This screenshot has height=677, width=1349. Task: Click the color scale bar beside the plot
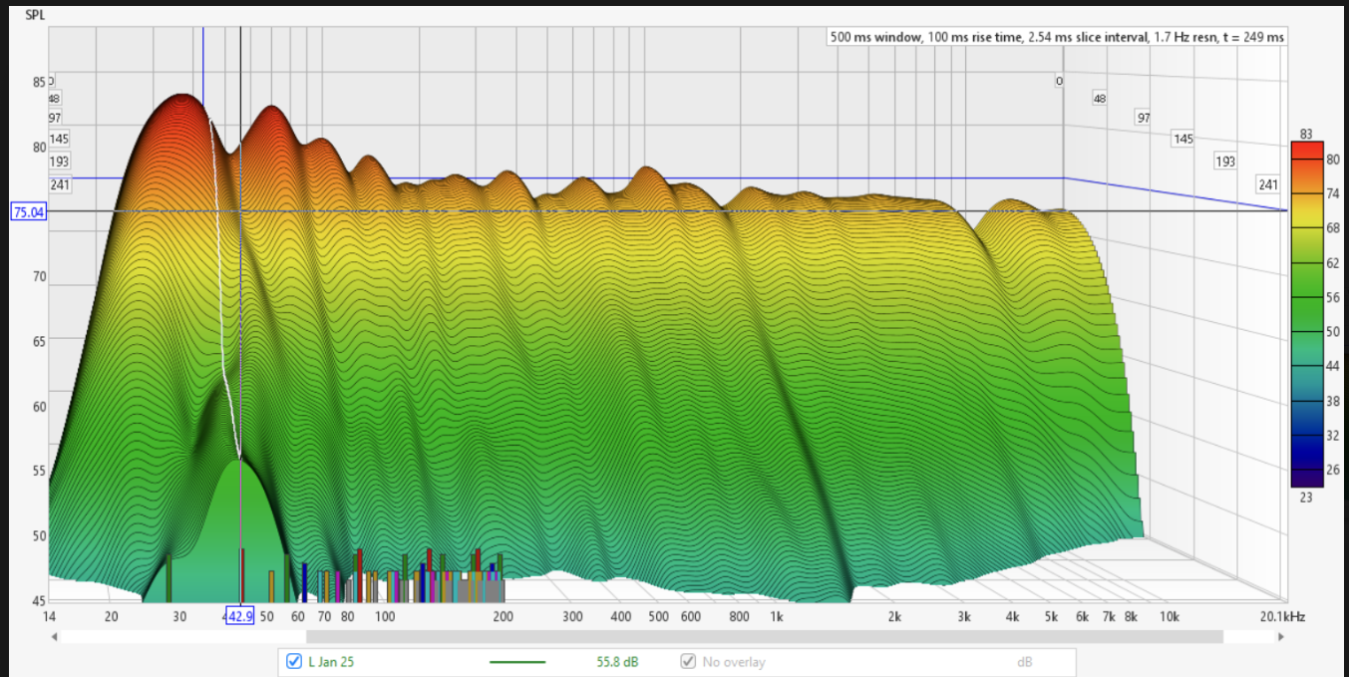(x=1306, y=314)
